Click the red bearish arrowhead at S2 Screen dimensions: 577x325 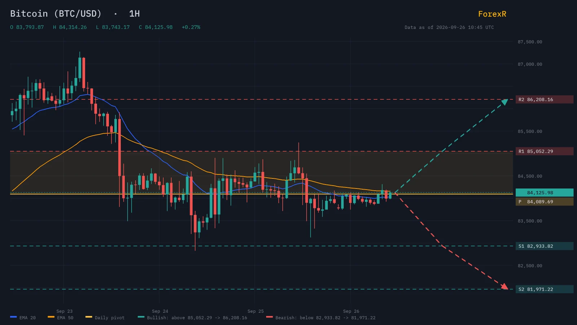click(505, 287)
